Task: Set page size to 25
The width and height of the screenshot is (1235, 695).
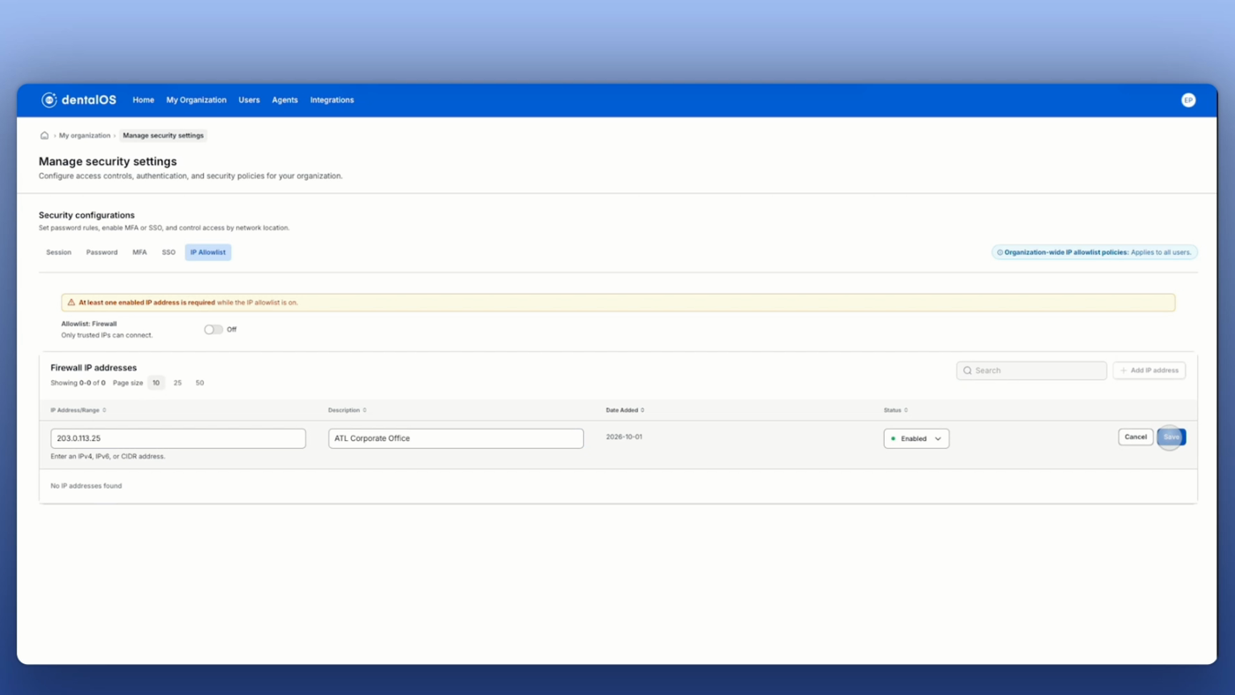Action: (177, 383)
